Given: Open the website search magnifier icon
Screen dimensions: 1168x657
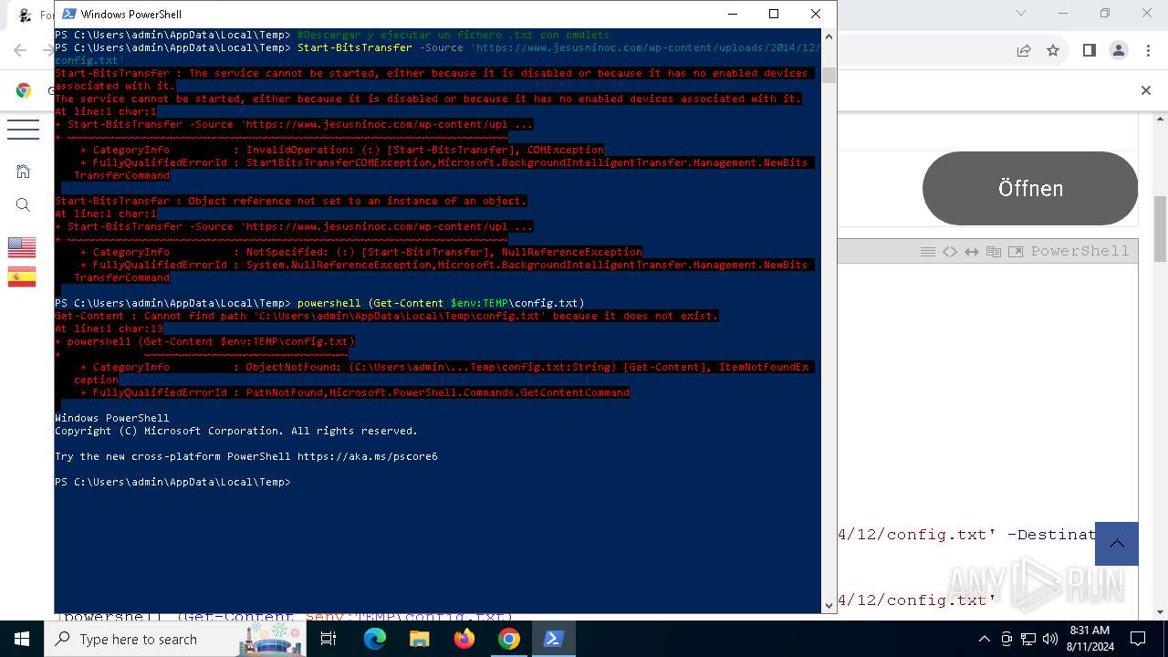Looking at the screenshot, I should (x=24, y=205).
